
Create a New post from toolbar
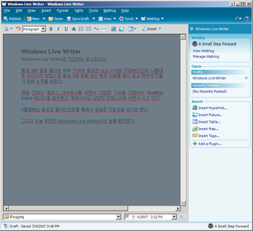point(33,19)
